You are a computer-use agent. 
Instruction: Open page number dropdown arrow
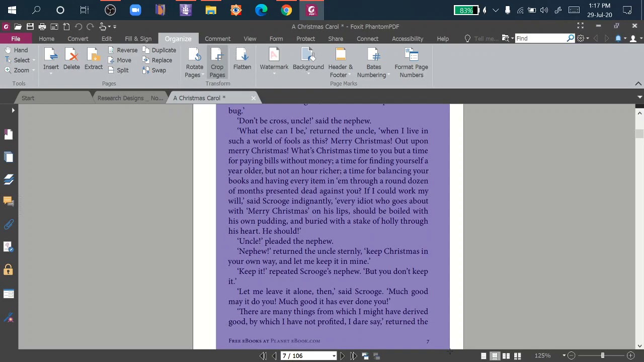coord(334,356)
